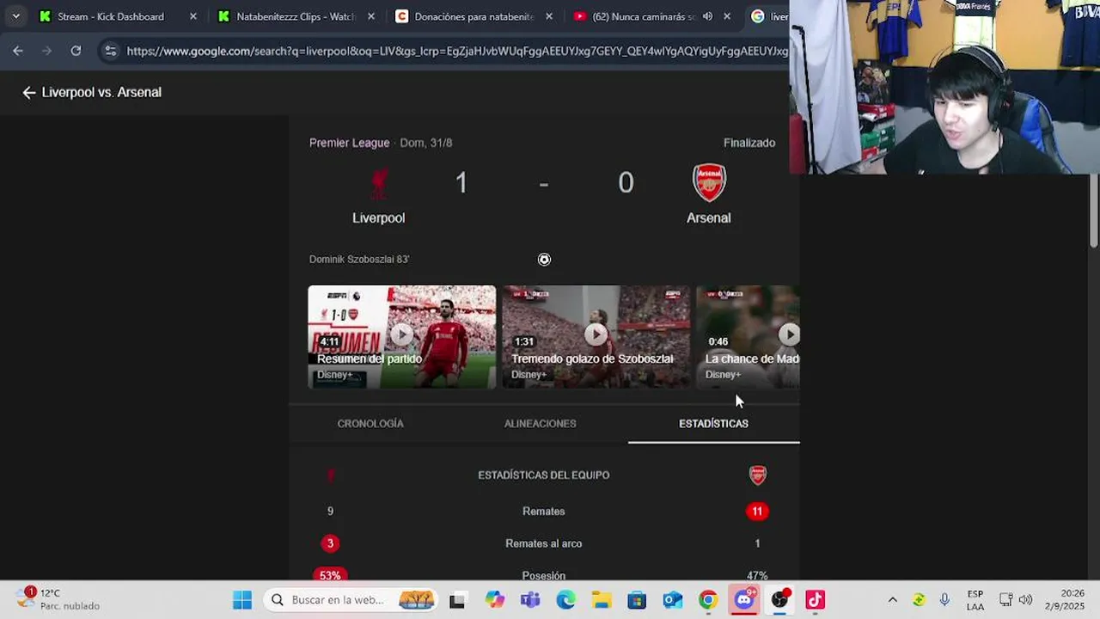Click the browser back navigation arrow
Viewport: 1100px width, 619px height.
[18, 51]
